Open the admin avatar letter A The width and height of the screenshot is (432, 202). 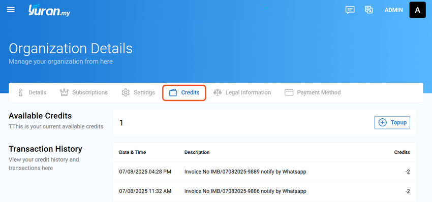pos(417,10)
